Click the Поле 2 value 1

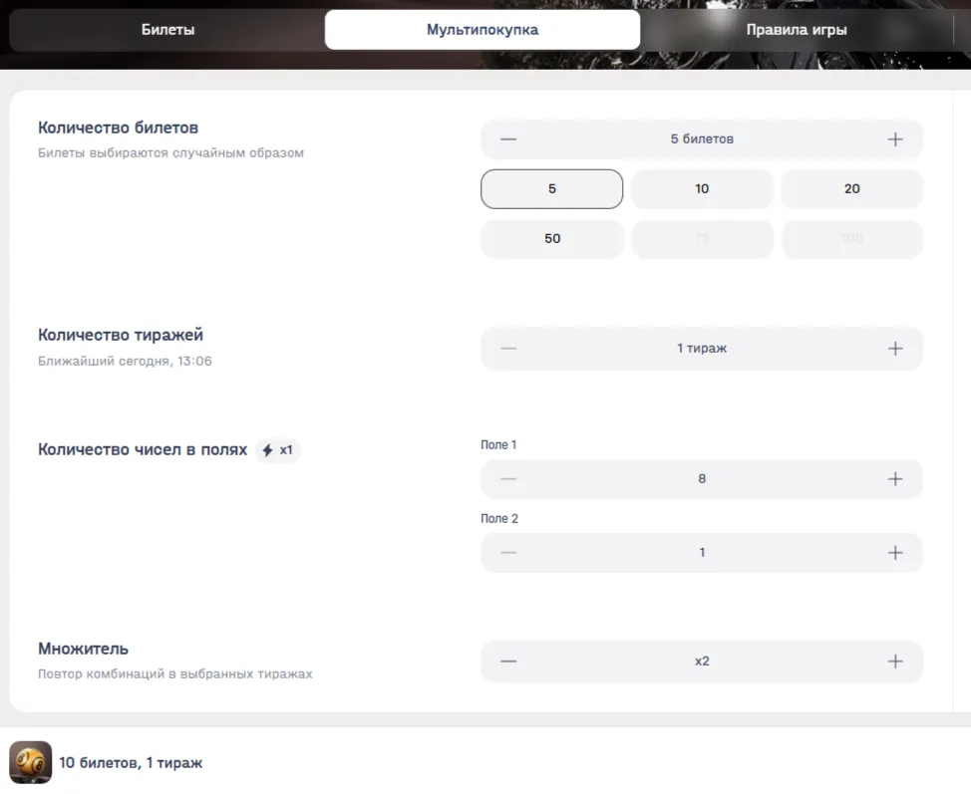(x=702, y=553)
